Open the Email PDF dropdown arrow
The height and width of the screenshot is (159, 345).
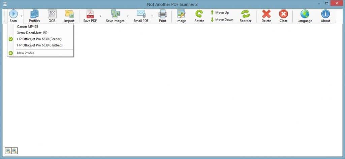coord(152,16)
